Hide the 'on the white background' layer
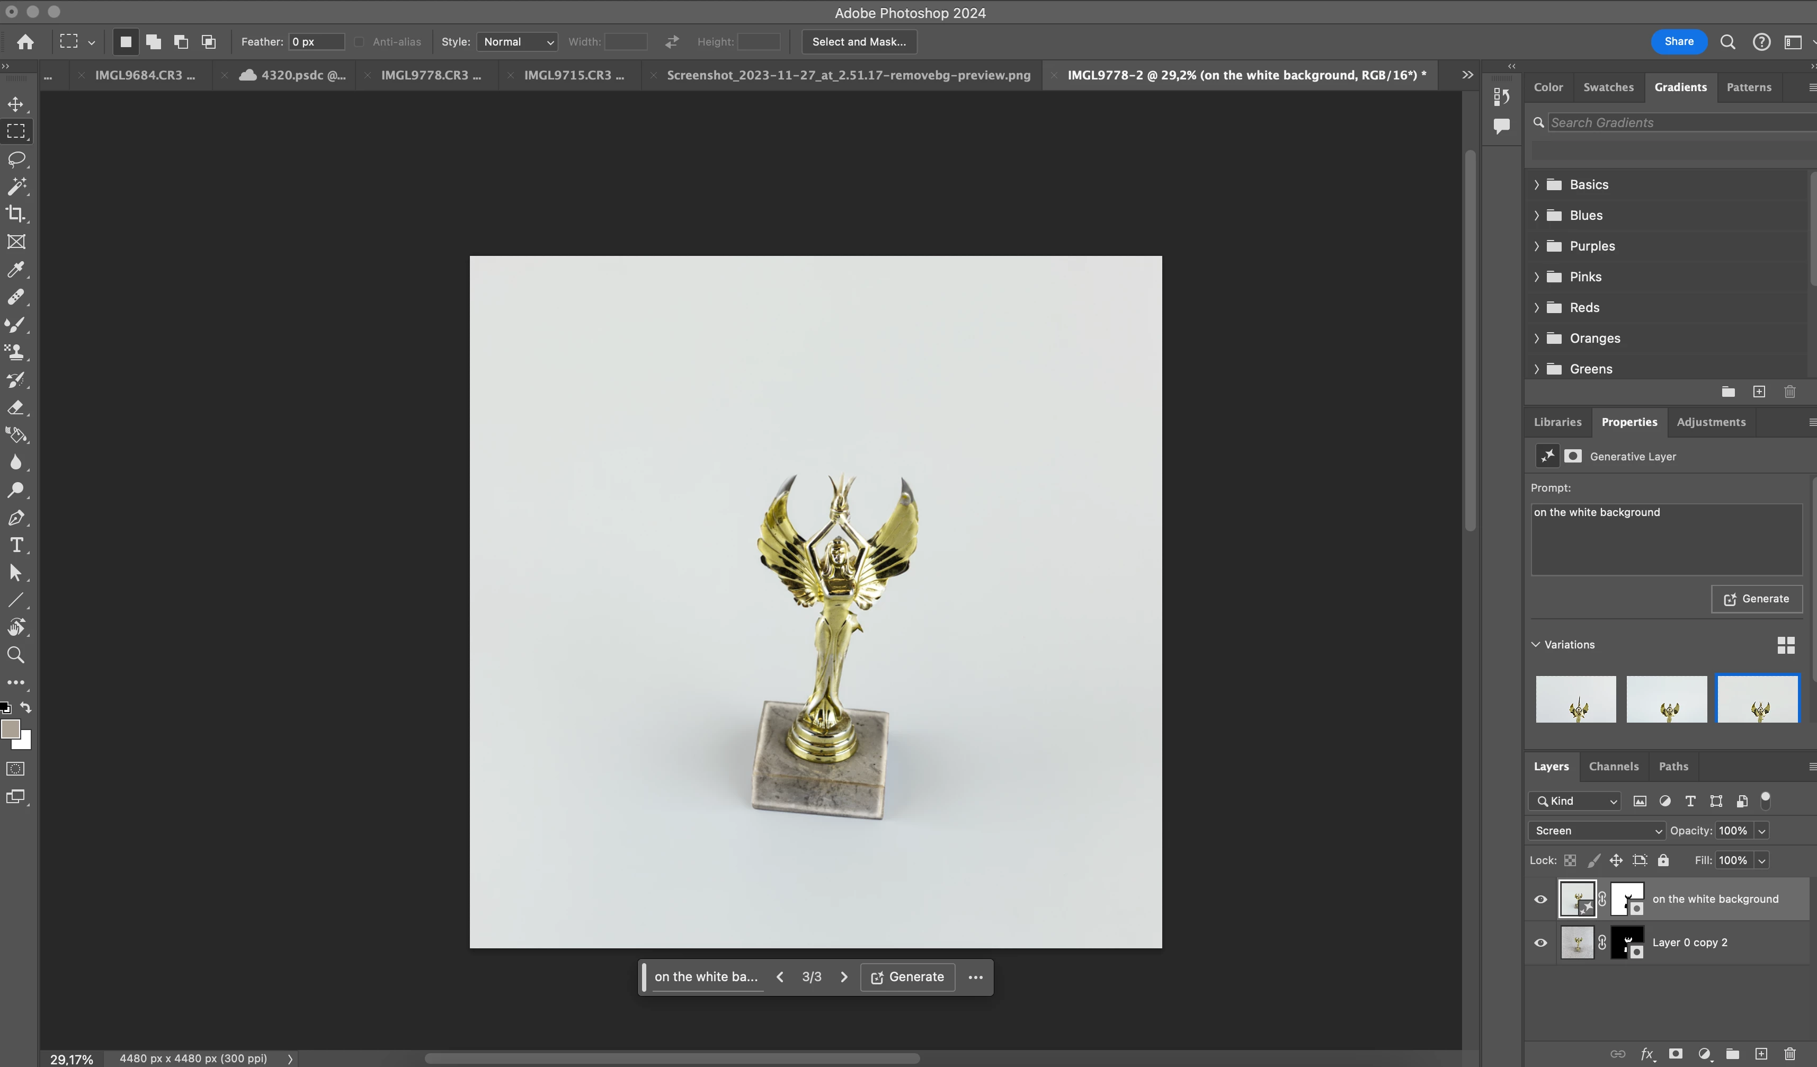This screenshot has height=1067, width=1817. tap(1541, 899)
